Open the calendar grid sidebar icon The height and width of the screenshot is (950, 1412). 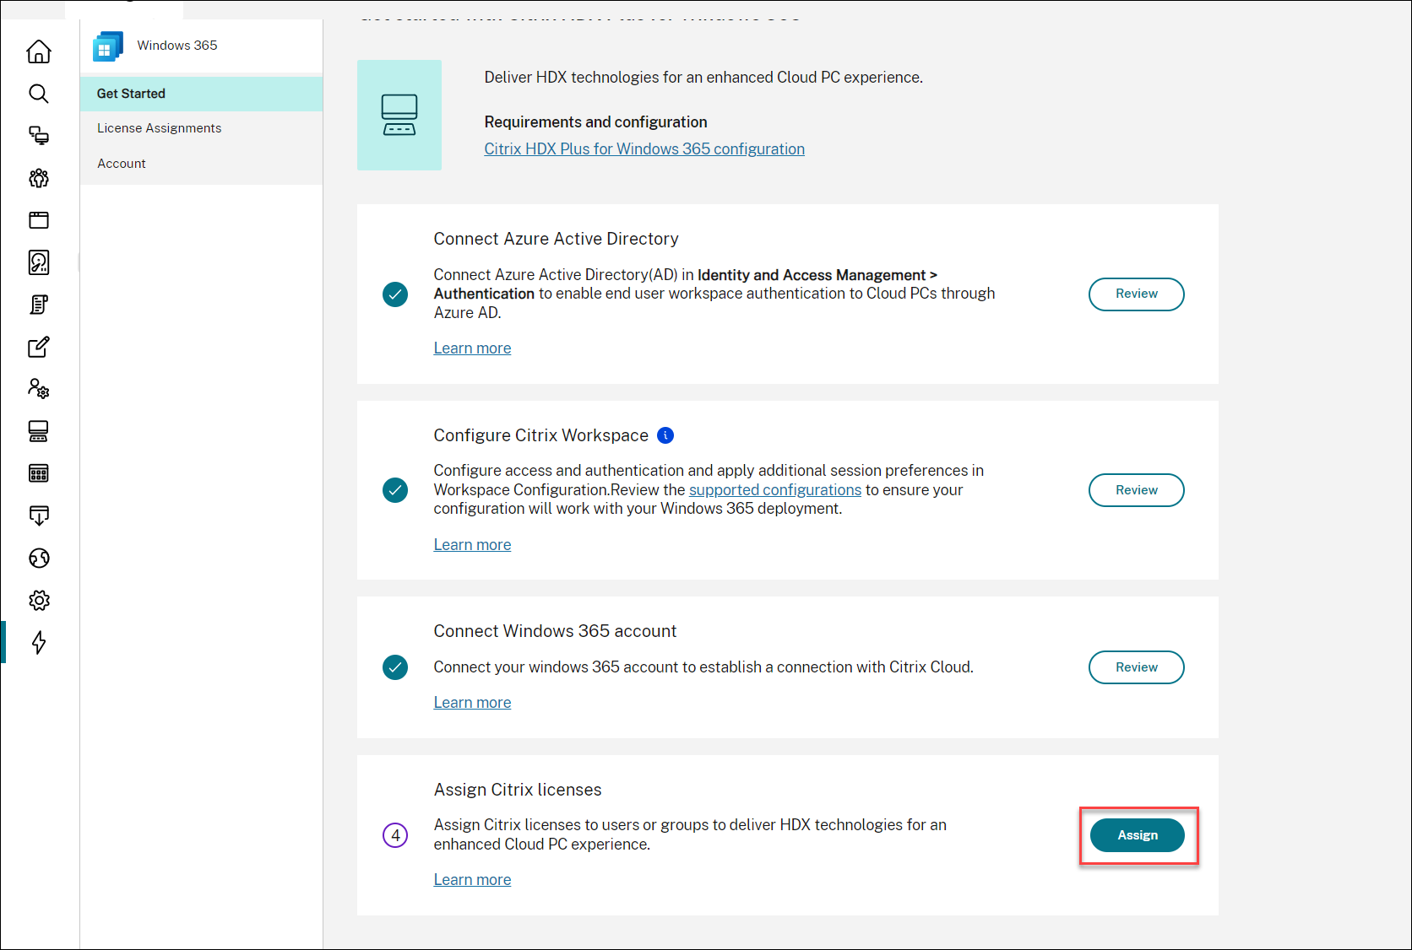click(x=39, y=473)
